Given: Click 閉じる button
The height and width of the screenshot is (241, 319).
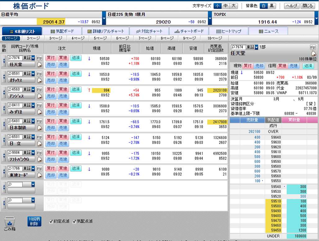Looking at the screenshot, I should 308,6.
